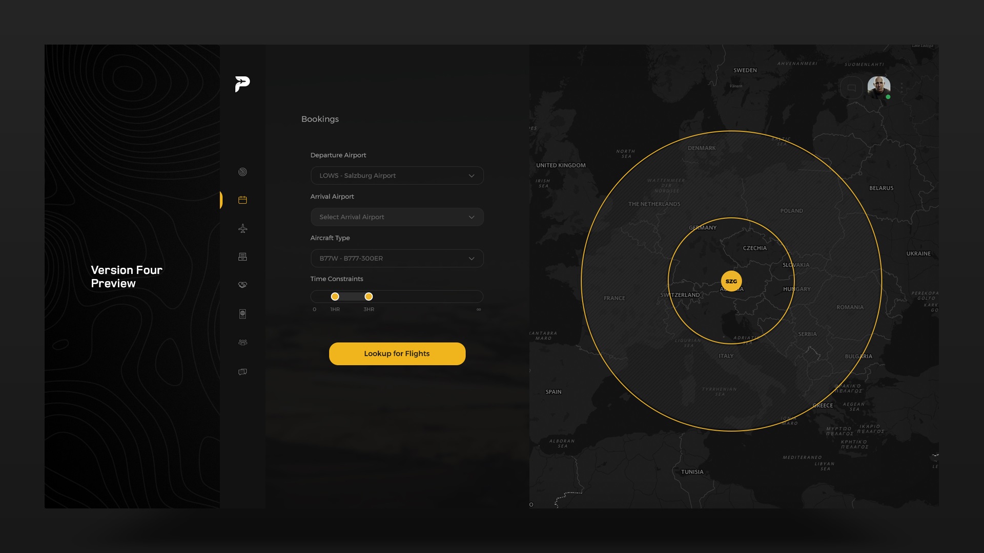Open the chat bubbles sidebar icon
The height and width of the screenshot is (553, 984).
click(242, 372)
